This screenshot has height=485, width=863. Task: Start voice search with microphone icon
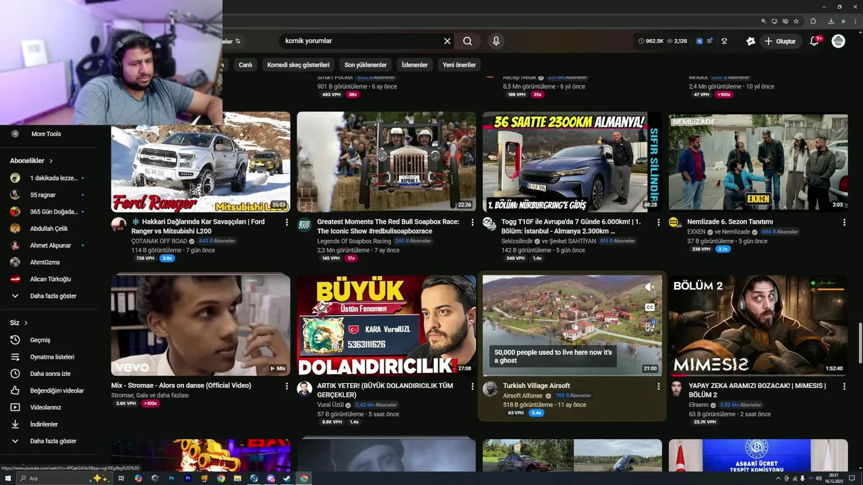tap(496, 41)
